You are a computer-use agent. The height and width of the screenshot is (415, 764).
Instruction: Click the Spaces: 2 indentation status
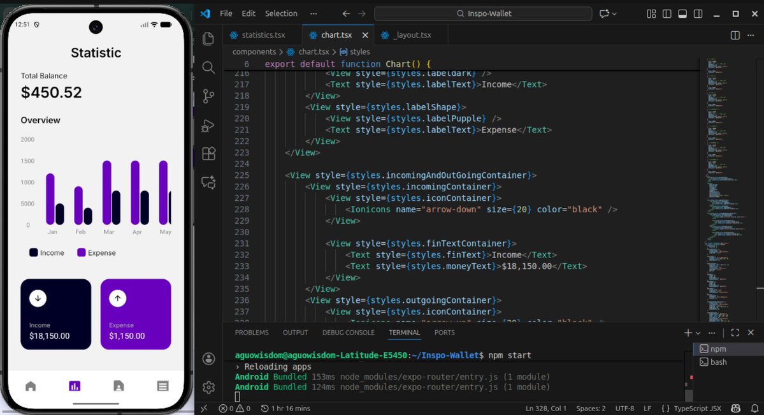[x=591, y=409]
